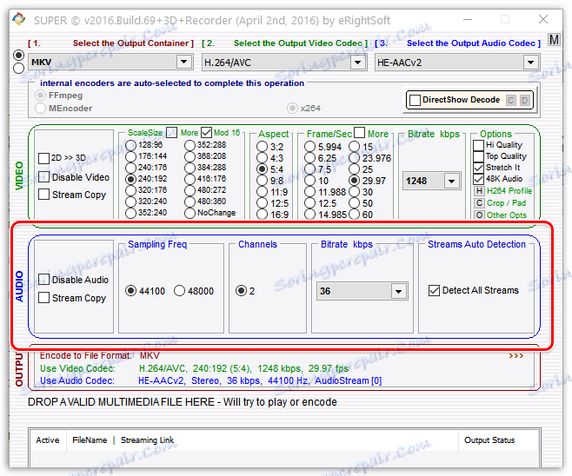Select the 48000 sampling frequency
Image resolution: width=572 pixels, height=476 pixels.
[x=180, y=291]
